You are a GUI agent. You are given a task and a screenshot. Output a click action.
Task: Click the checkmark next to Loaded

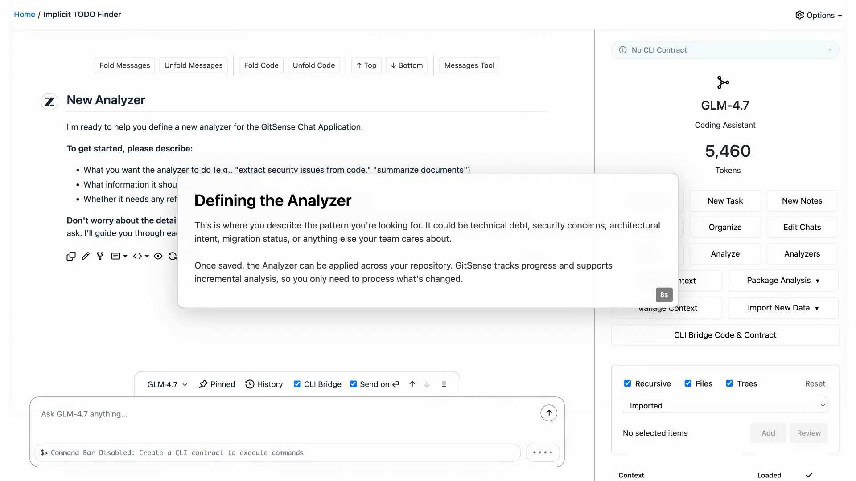point(809,475)
